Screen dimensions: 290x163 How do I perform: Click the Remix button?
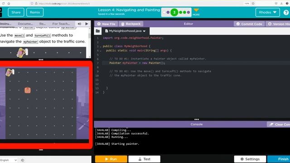pyautogui.click(x=35, y=12)
